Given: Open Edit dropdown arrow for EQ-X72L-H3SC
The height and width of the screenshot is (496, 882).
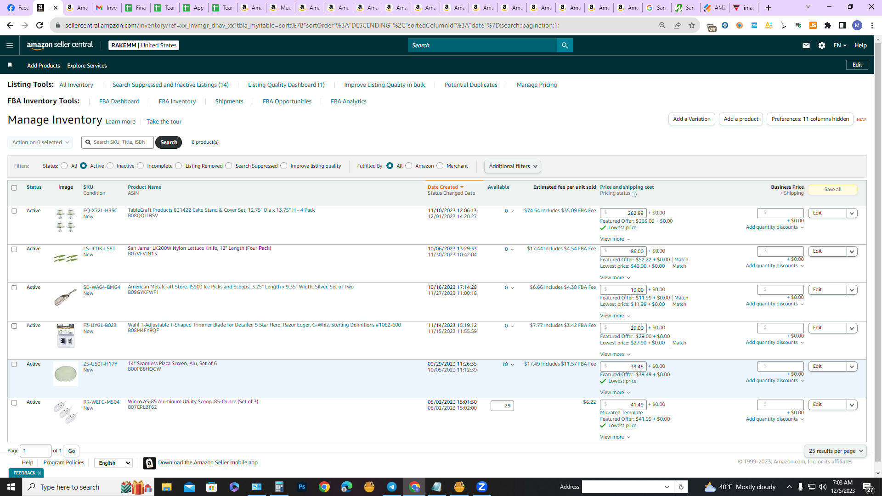Looking at the screenshot, I should click(852, 213).
